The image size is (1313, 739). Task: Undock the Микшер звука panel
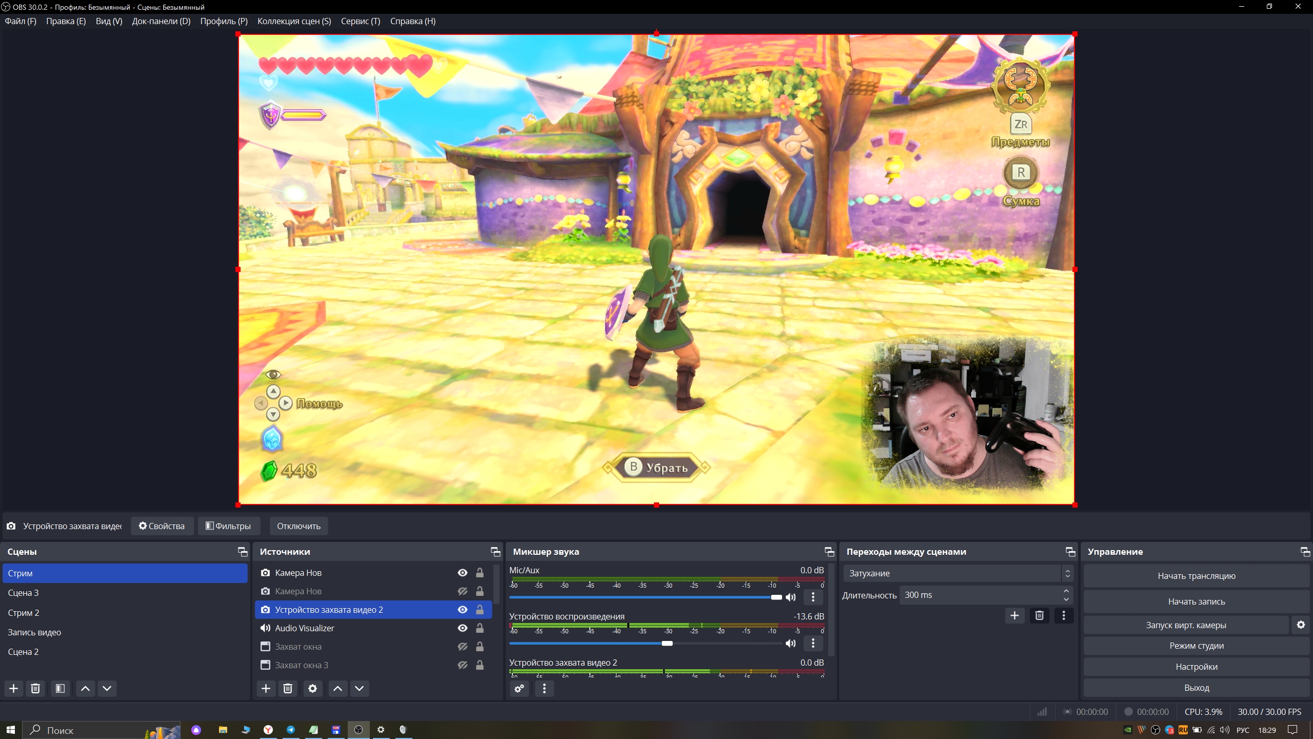tap(829, 552)
